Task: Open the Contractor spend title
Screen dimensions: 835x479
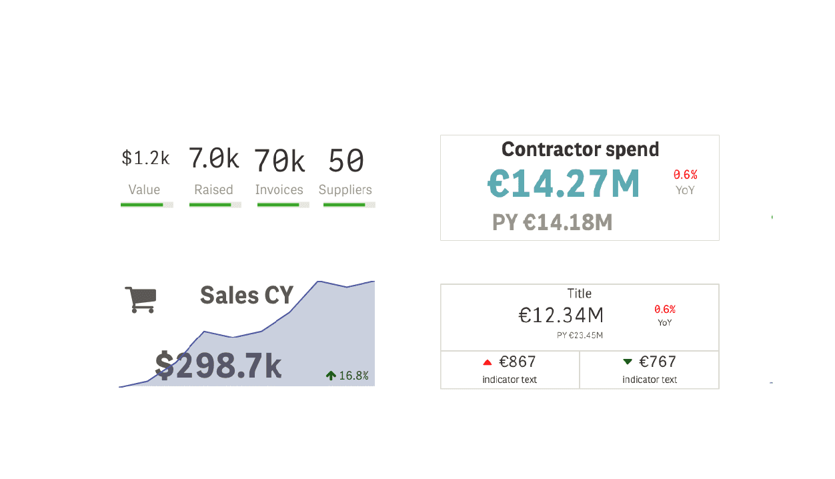Action: tap(580, 149)
